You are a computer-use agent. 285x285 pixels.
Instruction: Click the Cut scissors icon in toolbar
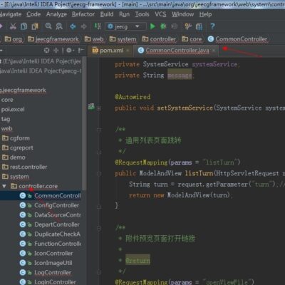13,26
